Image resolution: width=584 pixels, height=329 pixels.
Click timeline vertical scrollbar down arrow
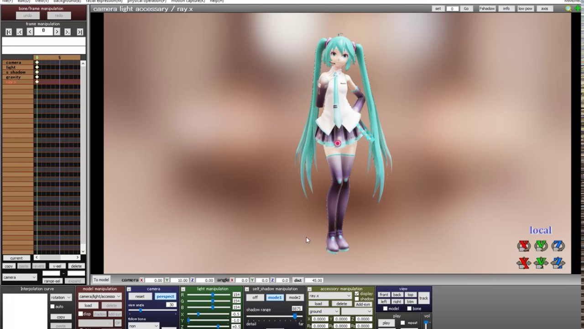click(x=83, y=251)
